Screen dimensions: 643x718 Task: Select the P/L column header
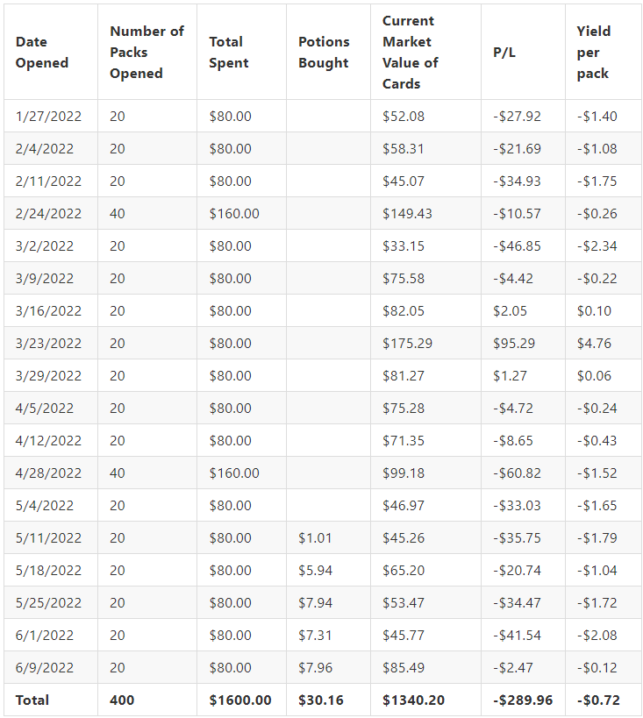523,53
